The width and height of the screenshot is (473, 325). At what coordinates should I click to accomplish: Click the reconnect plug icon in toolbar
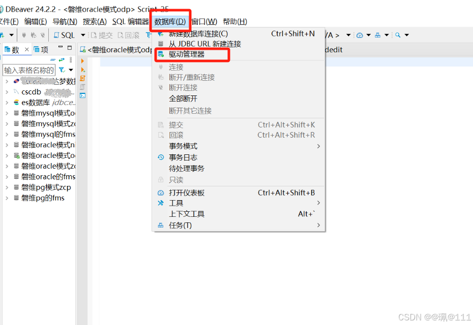[34, 35]
